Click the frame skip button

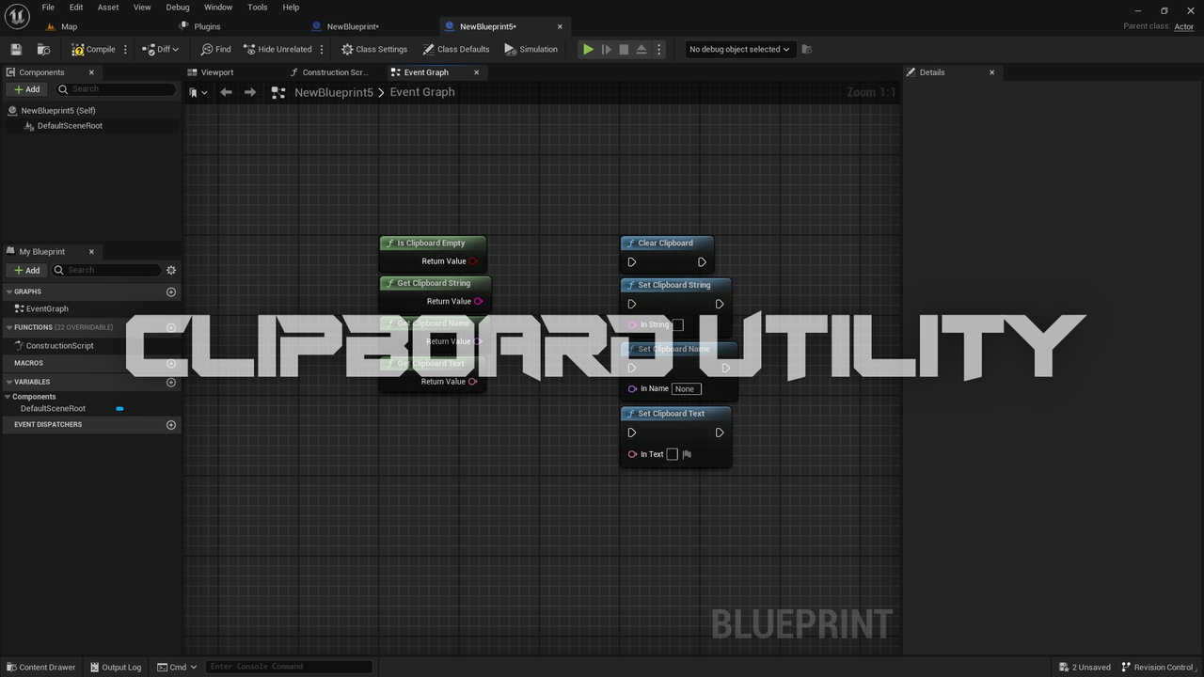point(606,49)
